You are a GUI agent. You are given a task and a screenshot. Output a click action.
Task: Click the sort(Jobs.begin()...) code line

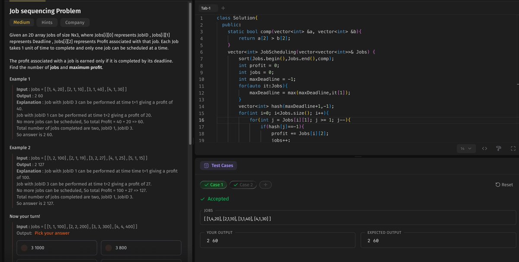[x=287, y=58]
